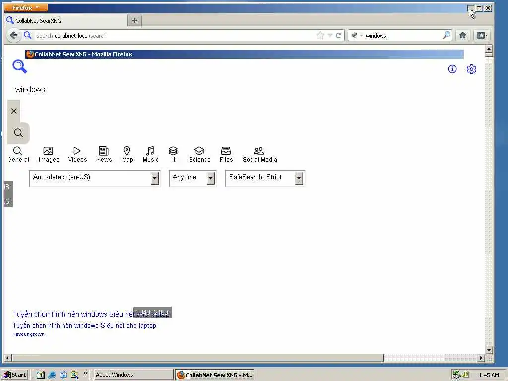The image size is (508, 381).
Task: Switch to the Files category
Action: click(x=226, y=155)
